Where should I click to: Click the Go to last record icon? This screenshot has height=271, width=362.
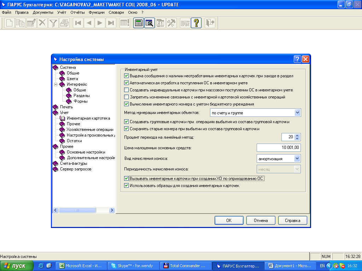(x=111, y=23)
